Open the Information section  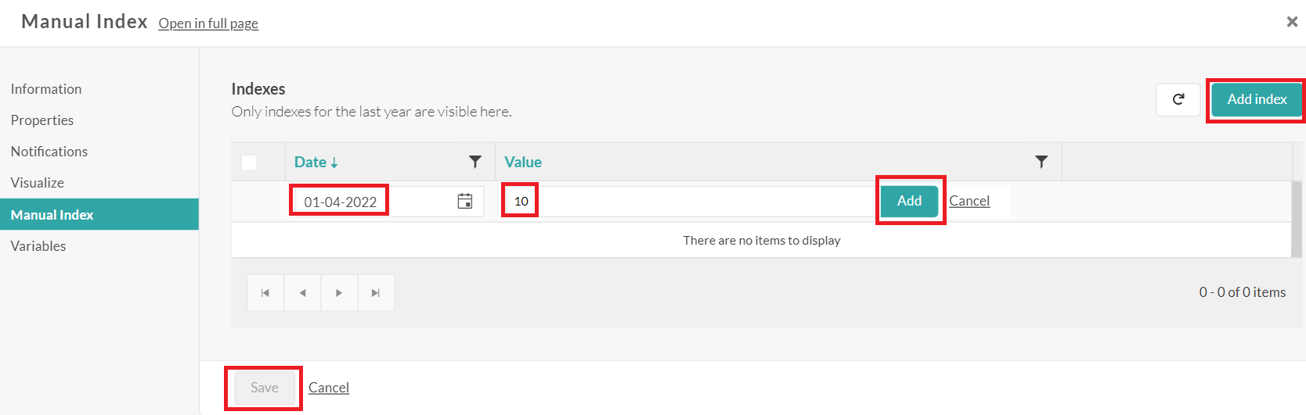point(46,89)
